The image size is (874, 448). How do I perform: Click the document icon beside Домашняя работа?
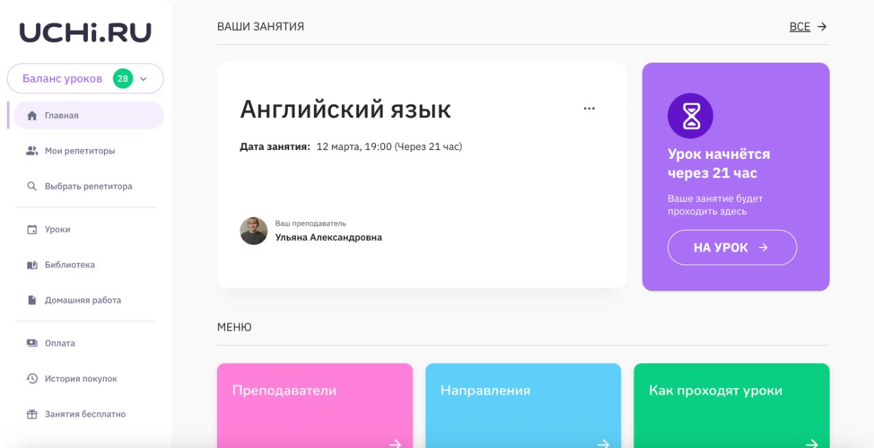click(31, 300)
